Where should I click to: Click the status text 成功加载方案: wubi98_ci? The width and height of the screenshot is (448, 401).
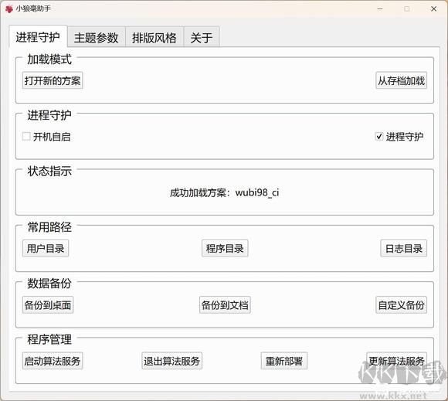click(224, 193)
